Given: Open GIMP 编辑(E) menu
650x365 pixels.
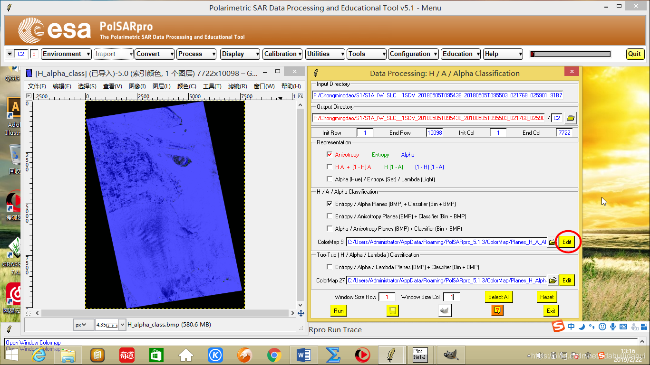Looking at the screenshot, I should tap(61, 86).
